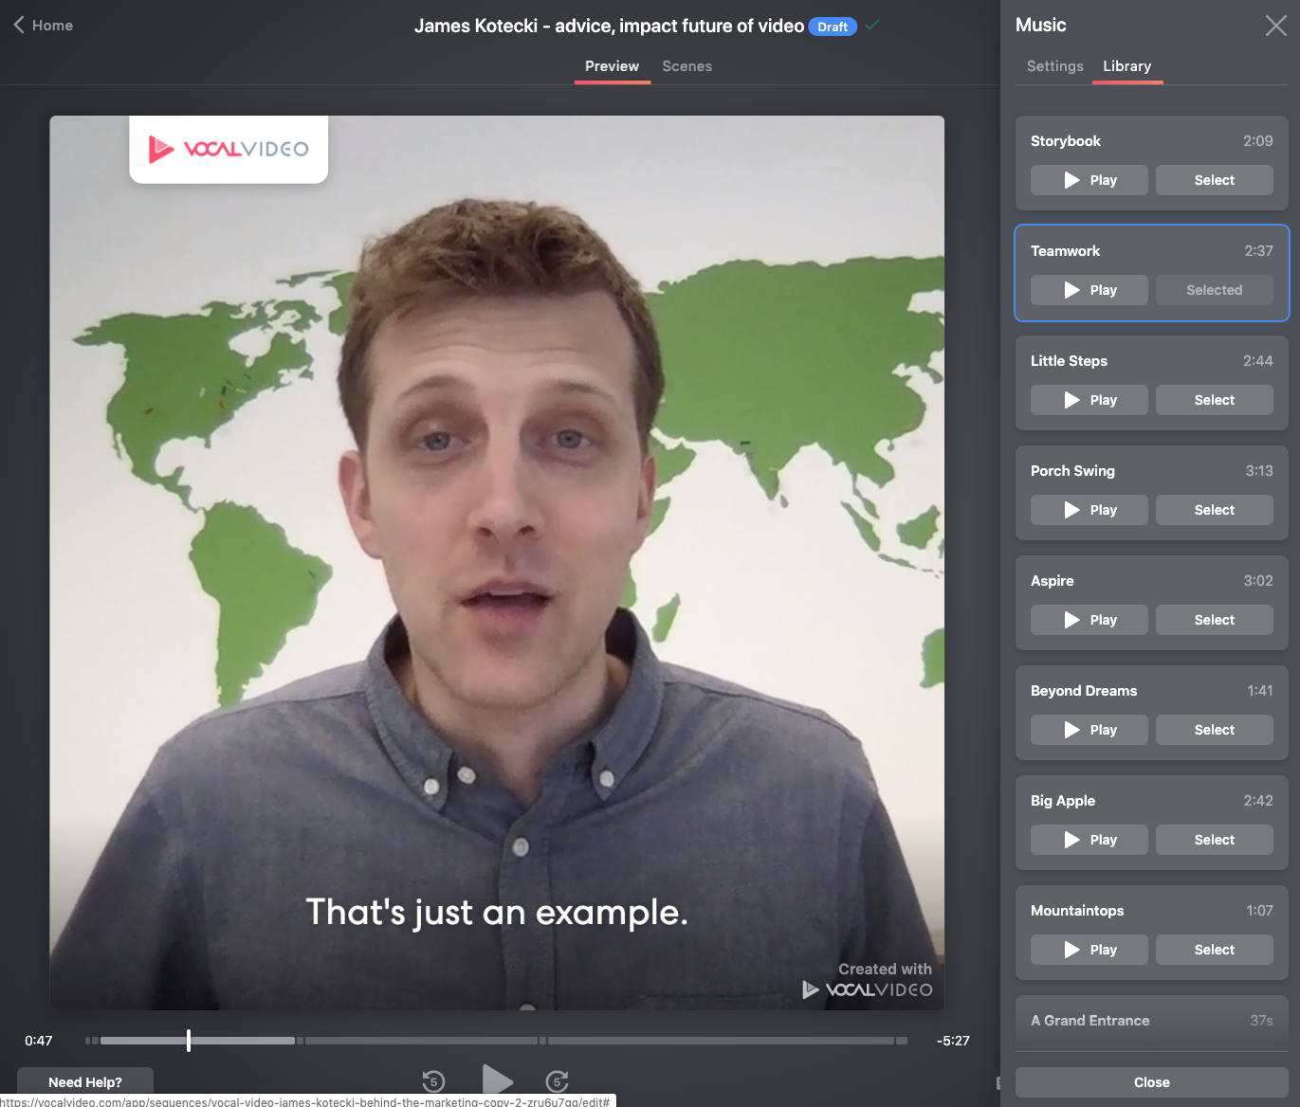Click the Draft status badge

832,27
